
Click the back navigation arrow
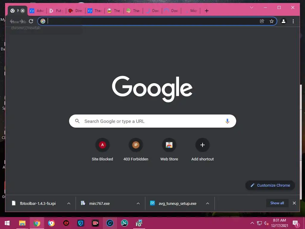click(12, 21)
